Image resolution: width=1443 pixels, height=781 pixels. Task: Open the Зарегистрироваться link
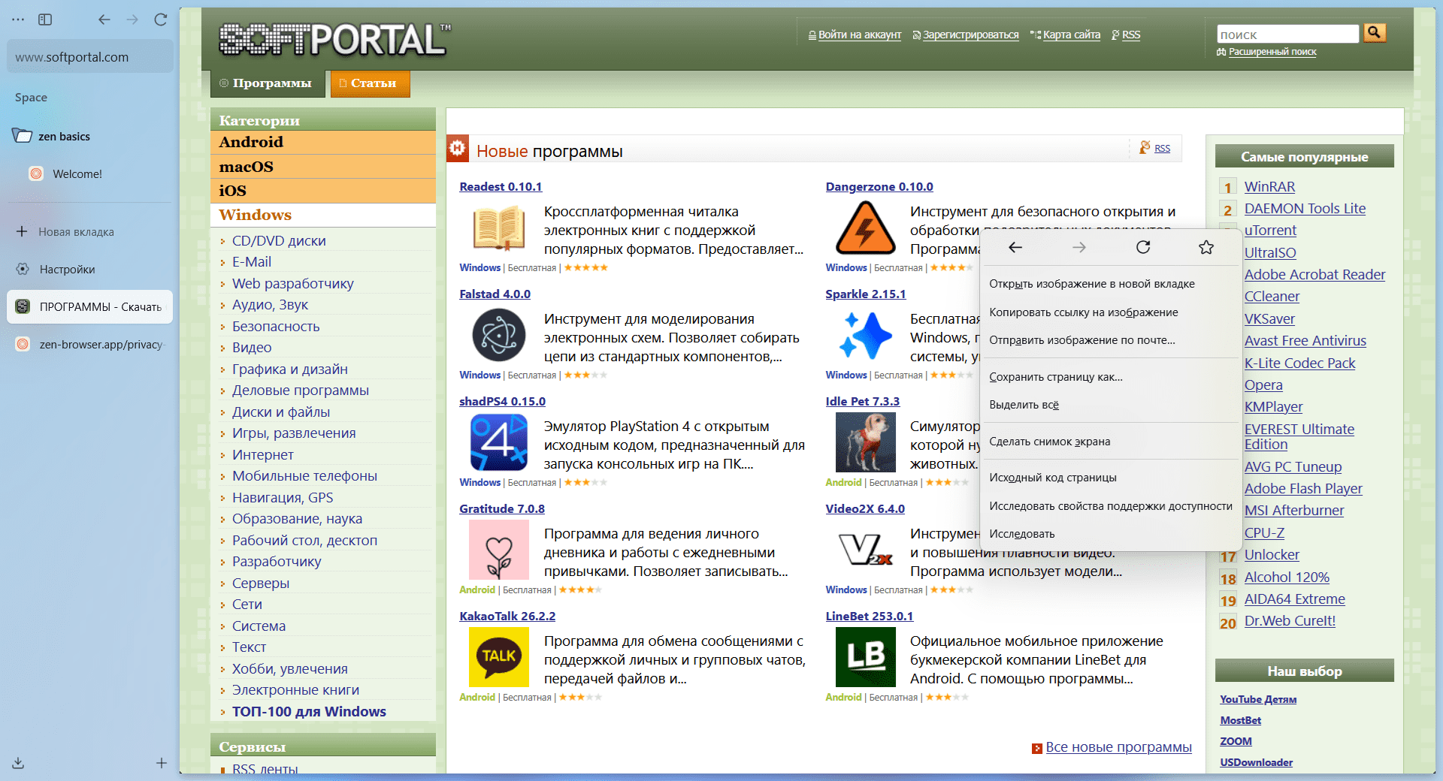pos(970,35)
